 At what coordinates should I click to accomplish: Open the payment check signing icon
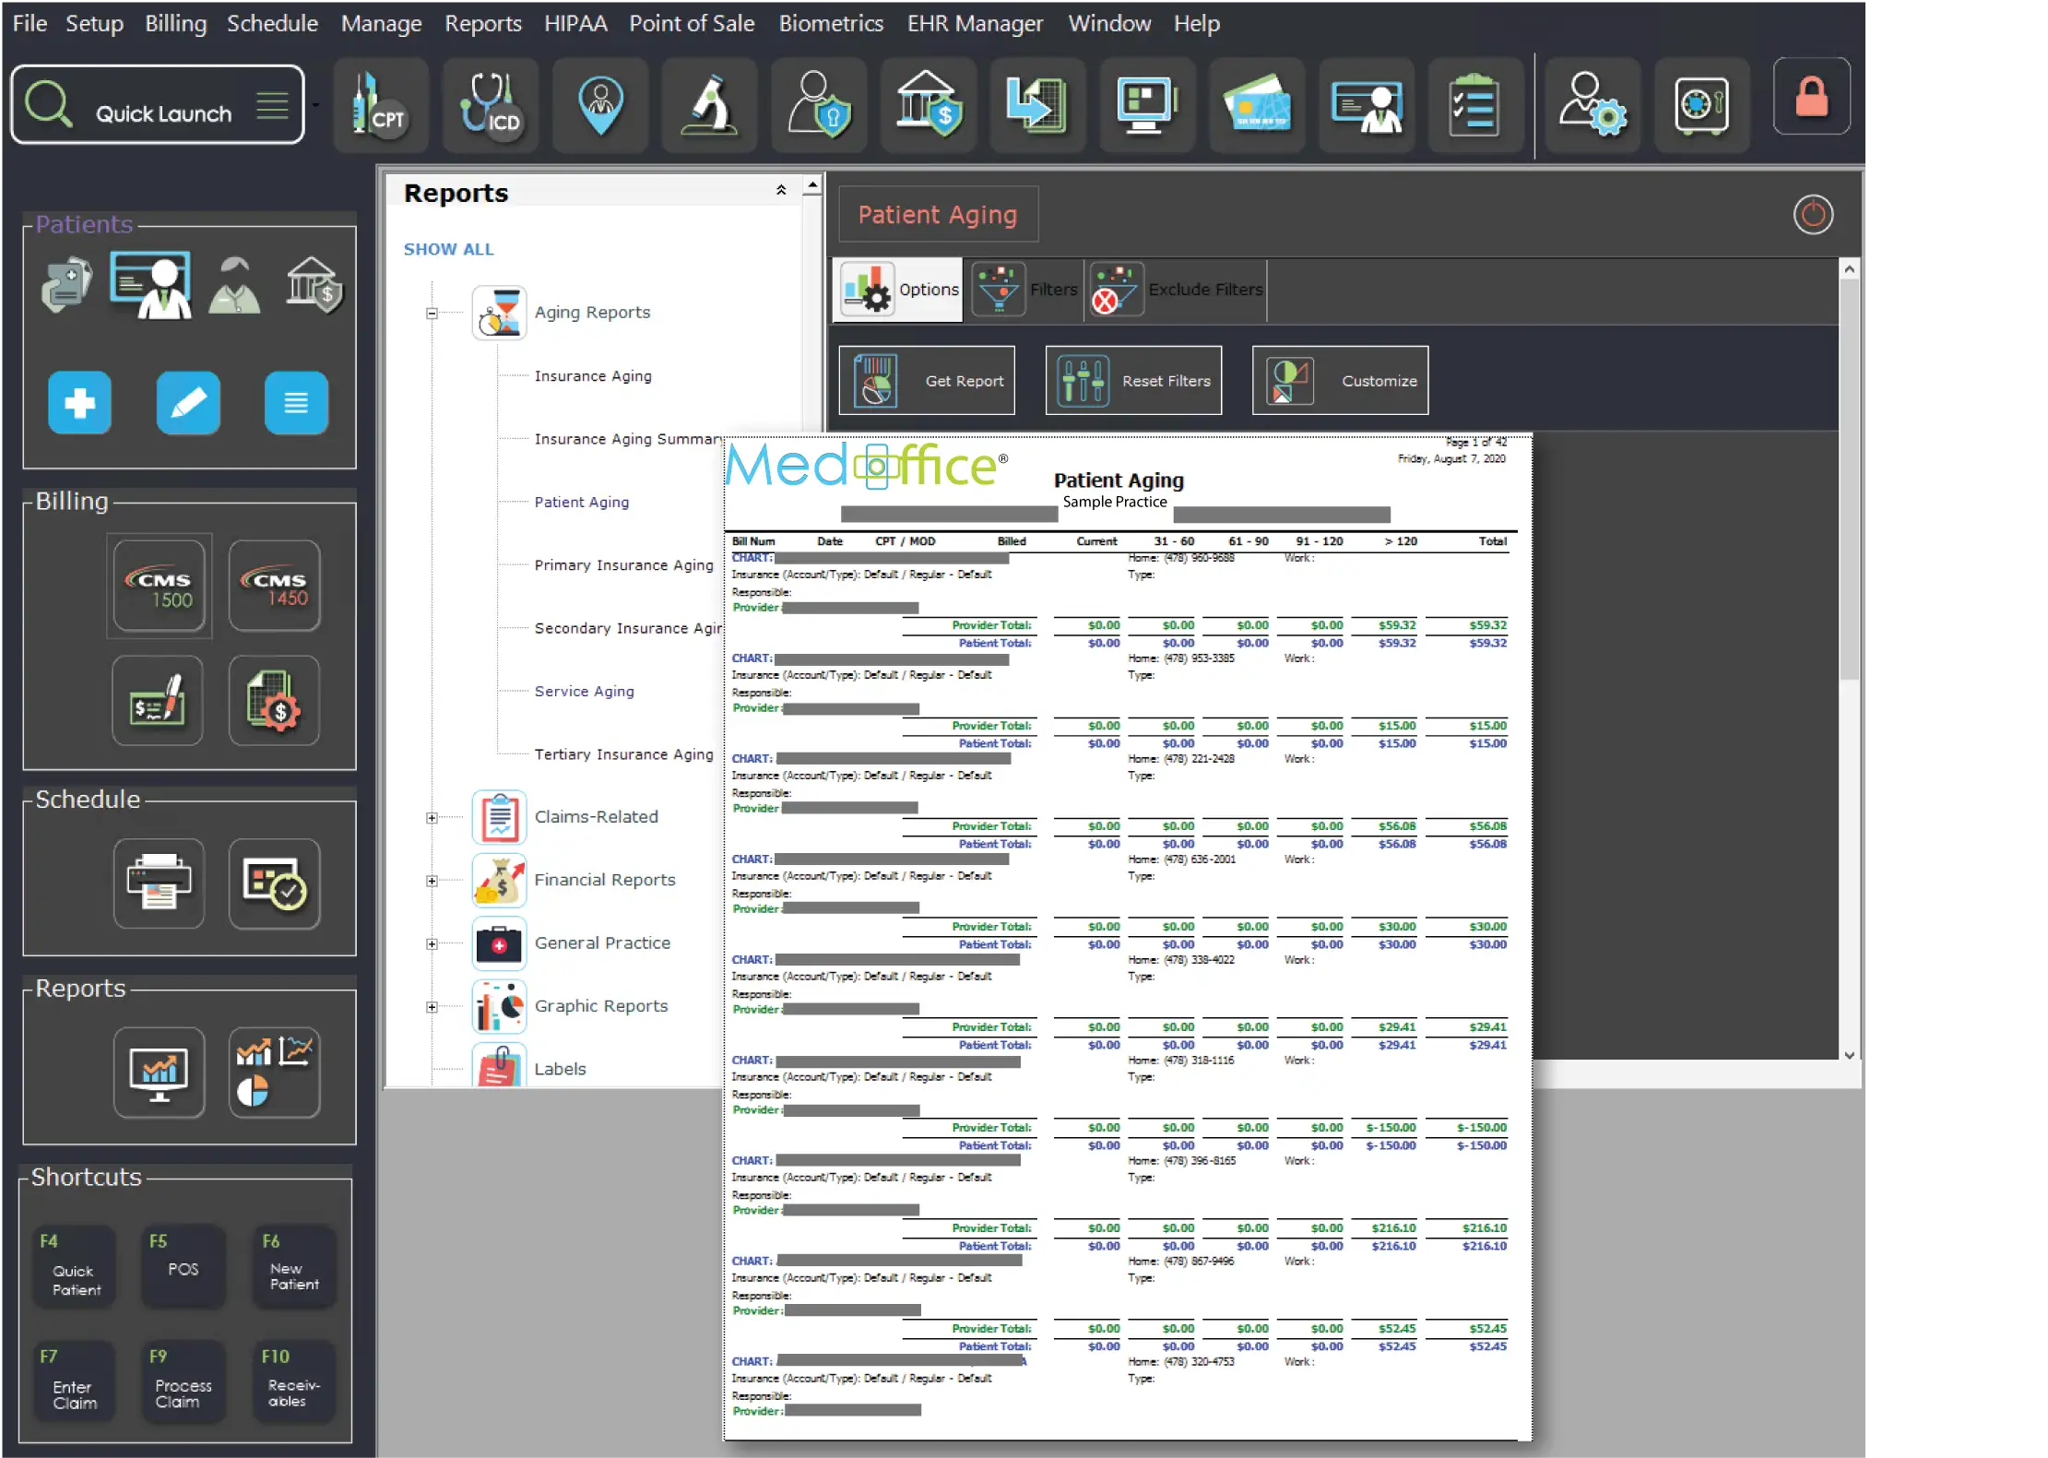pos(158,701)
